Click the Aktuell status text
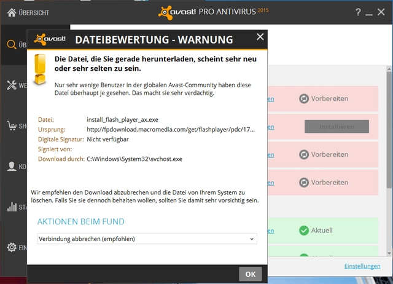Screen dimensions: 393x284 322,231
